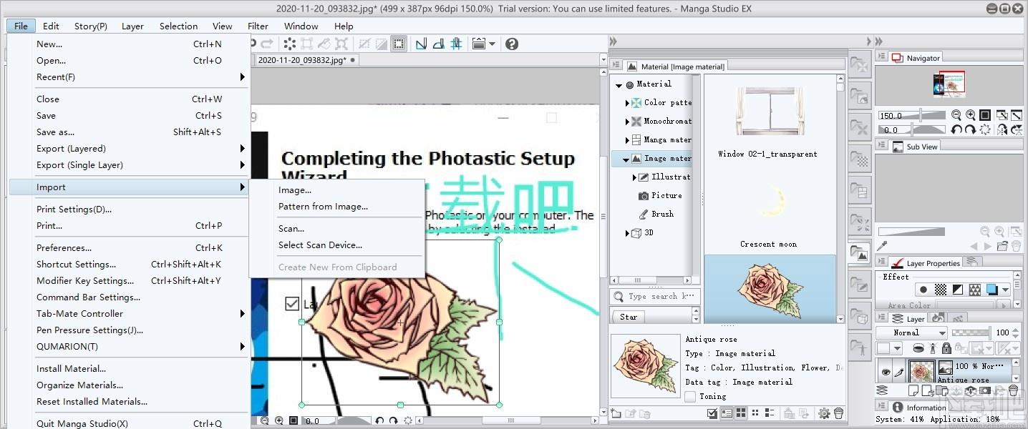
Task: Click the Clear icon in command bar
Action: point(289,44)
